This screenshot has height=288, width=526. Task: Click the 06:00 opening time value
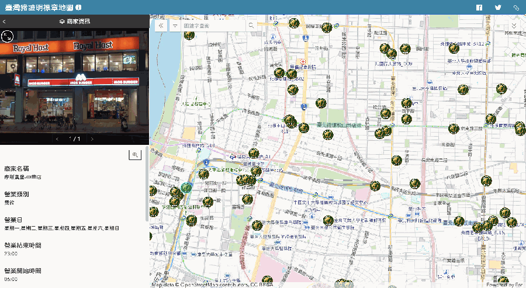(11, 279)
